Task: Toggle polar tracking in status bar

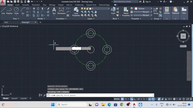Action: coord(139,99)
